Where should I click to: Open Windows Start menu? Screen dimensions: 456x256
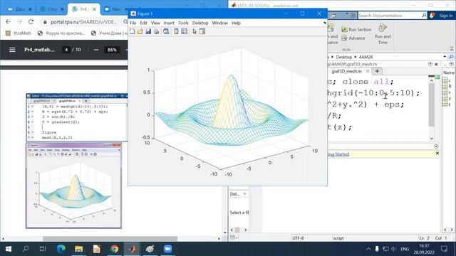tap(9, 249)
